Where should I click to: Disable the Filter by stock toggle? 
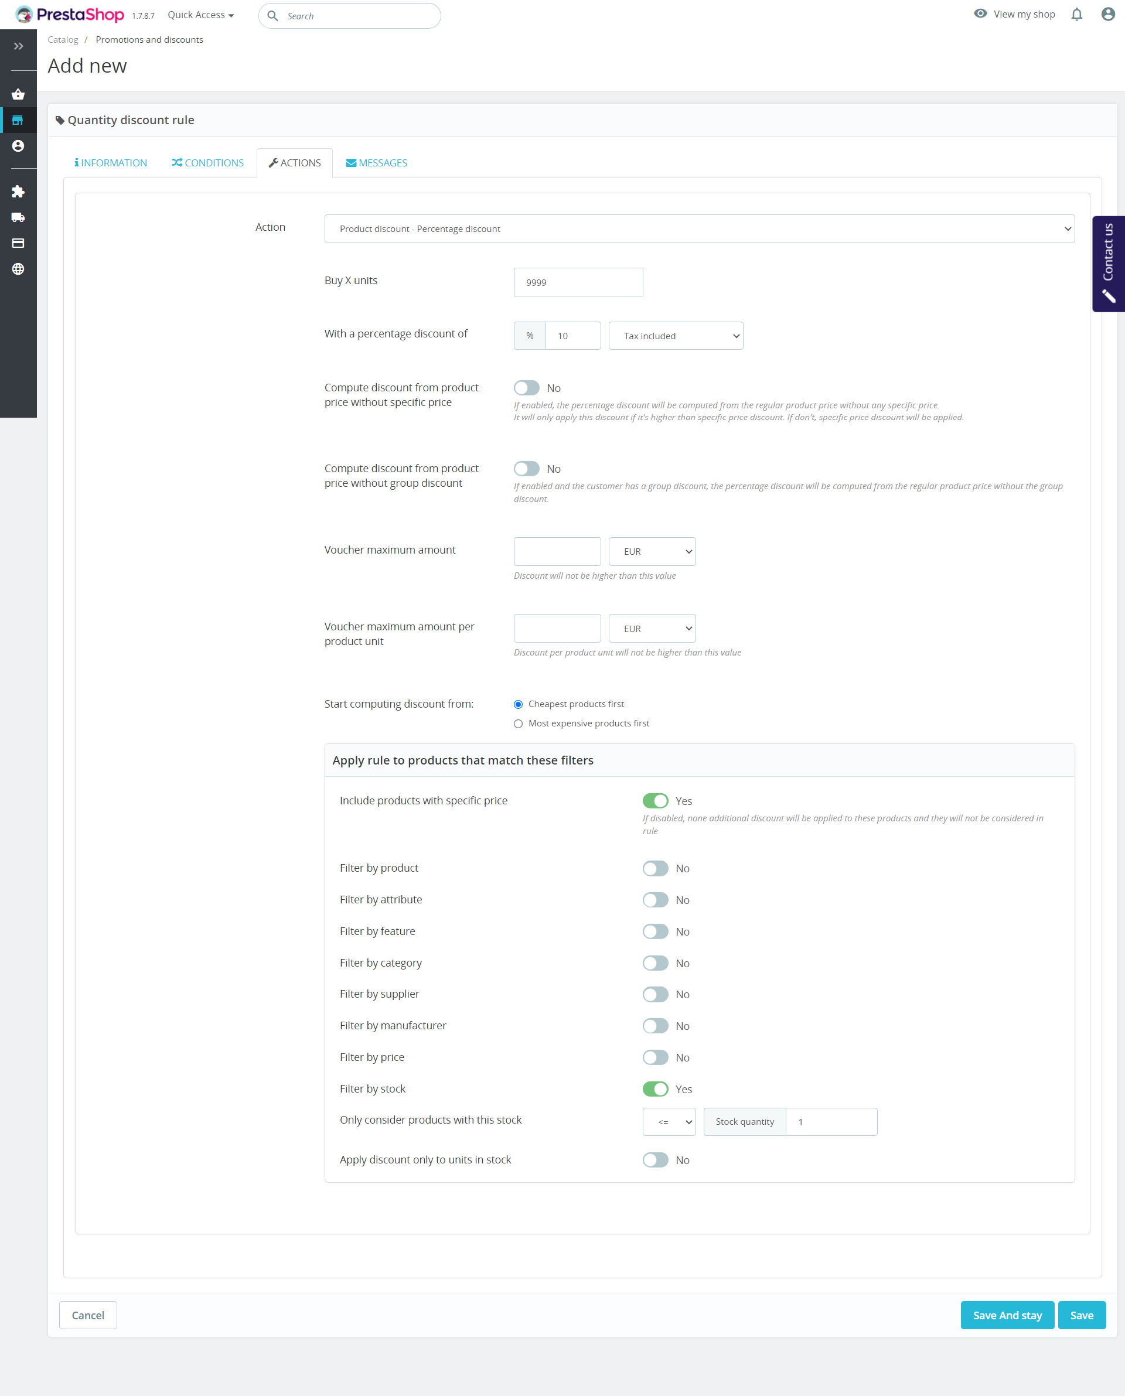655,1089
